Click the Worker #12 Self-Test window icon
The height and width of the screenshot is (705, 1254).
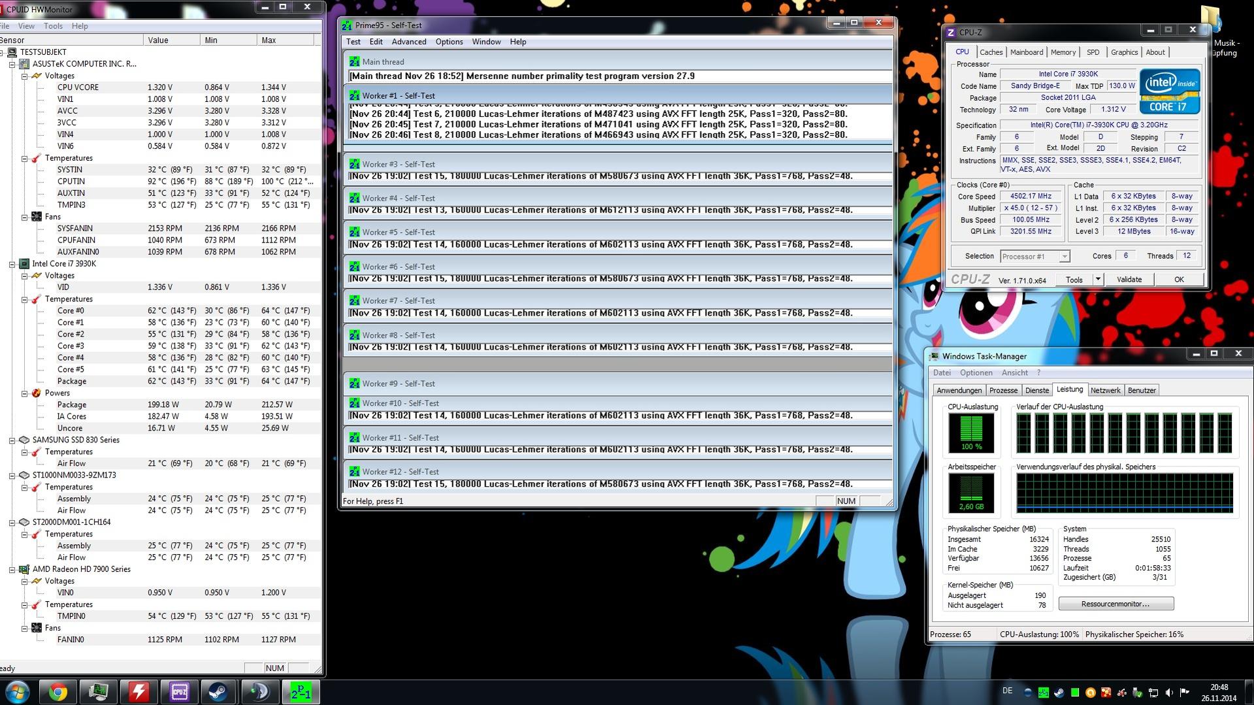click(x=354, y=472)
